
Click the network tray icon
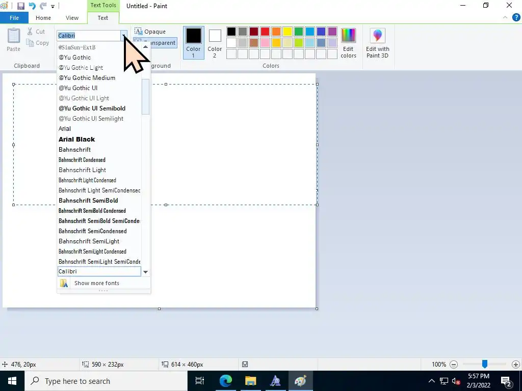tap(444, 381)
